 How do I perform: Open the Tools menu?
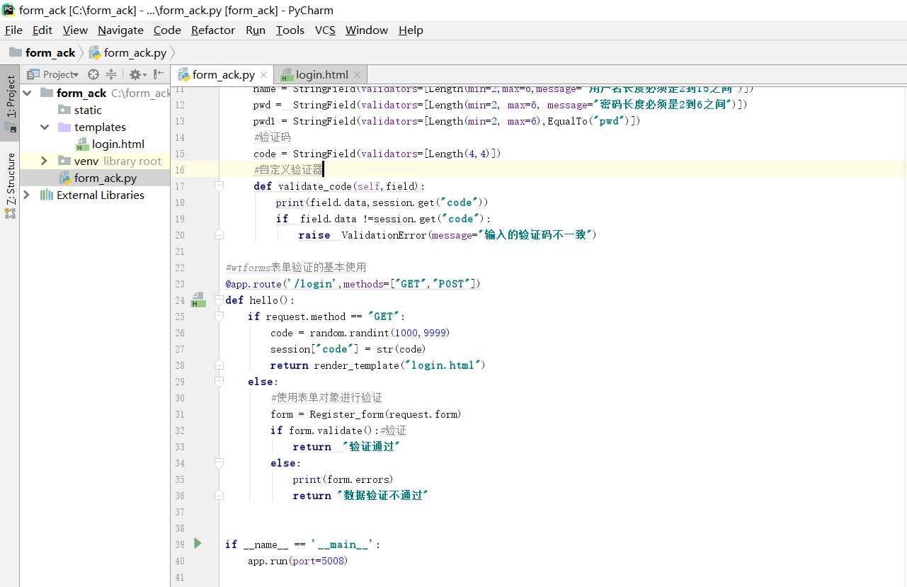(290, 30)
